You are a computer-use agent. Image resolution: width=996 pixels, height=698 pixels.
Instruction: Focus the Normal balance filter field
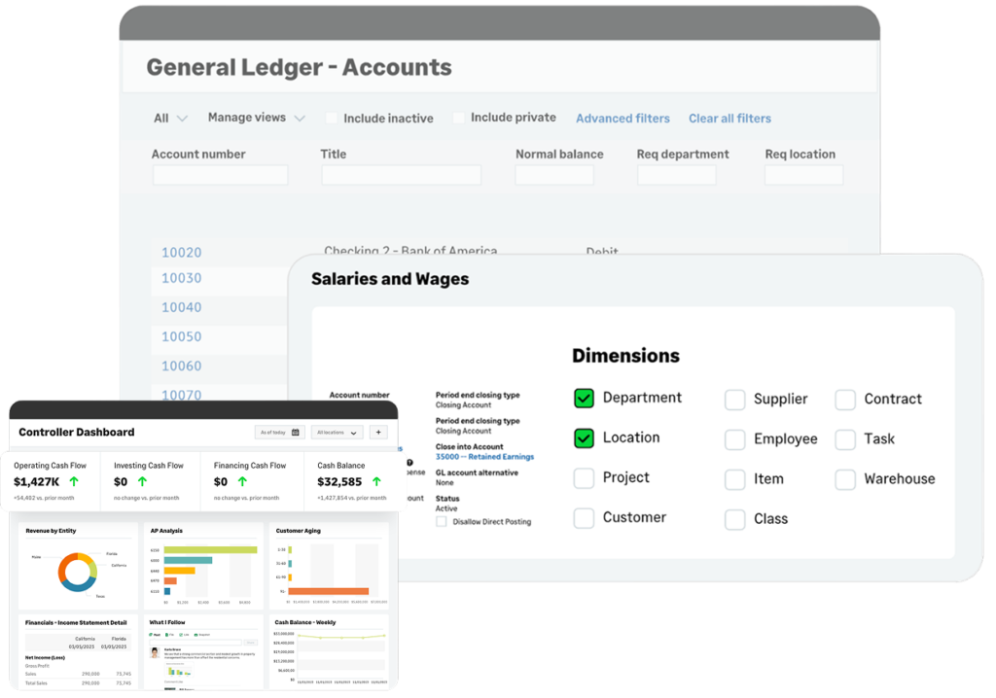[554, 175]
